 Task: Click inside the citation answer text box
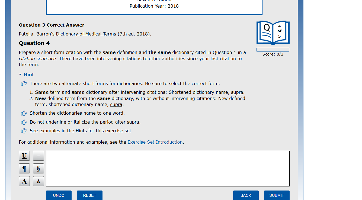[x=168, y=168]
